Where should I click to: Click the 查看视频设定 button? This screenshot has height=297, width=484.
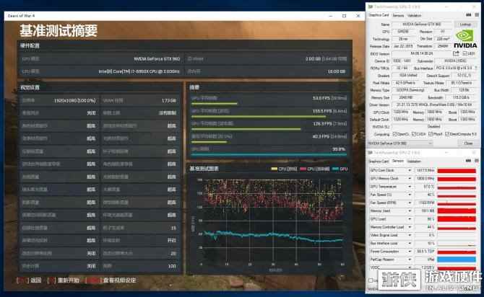tap(112, 280)
